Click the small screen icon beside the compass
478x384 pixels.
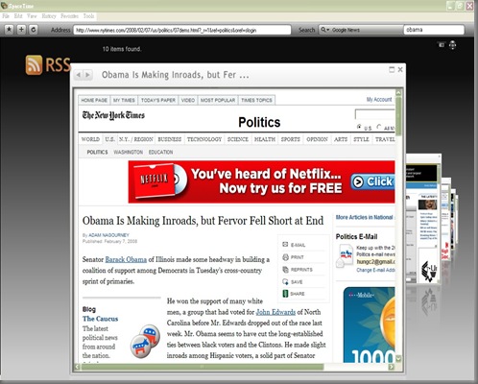pyautogui.click(x=442, y=45)
